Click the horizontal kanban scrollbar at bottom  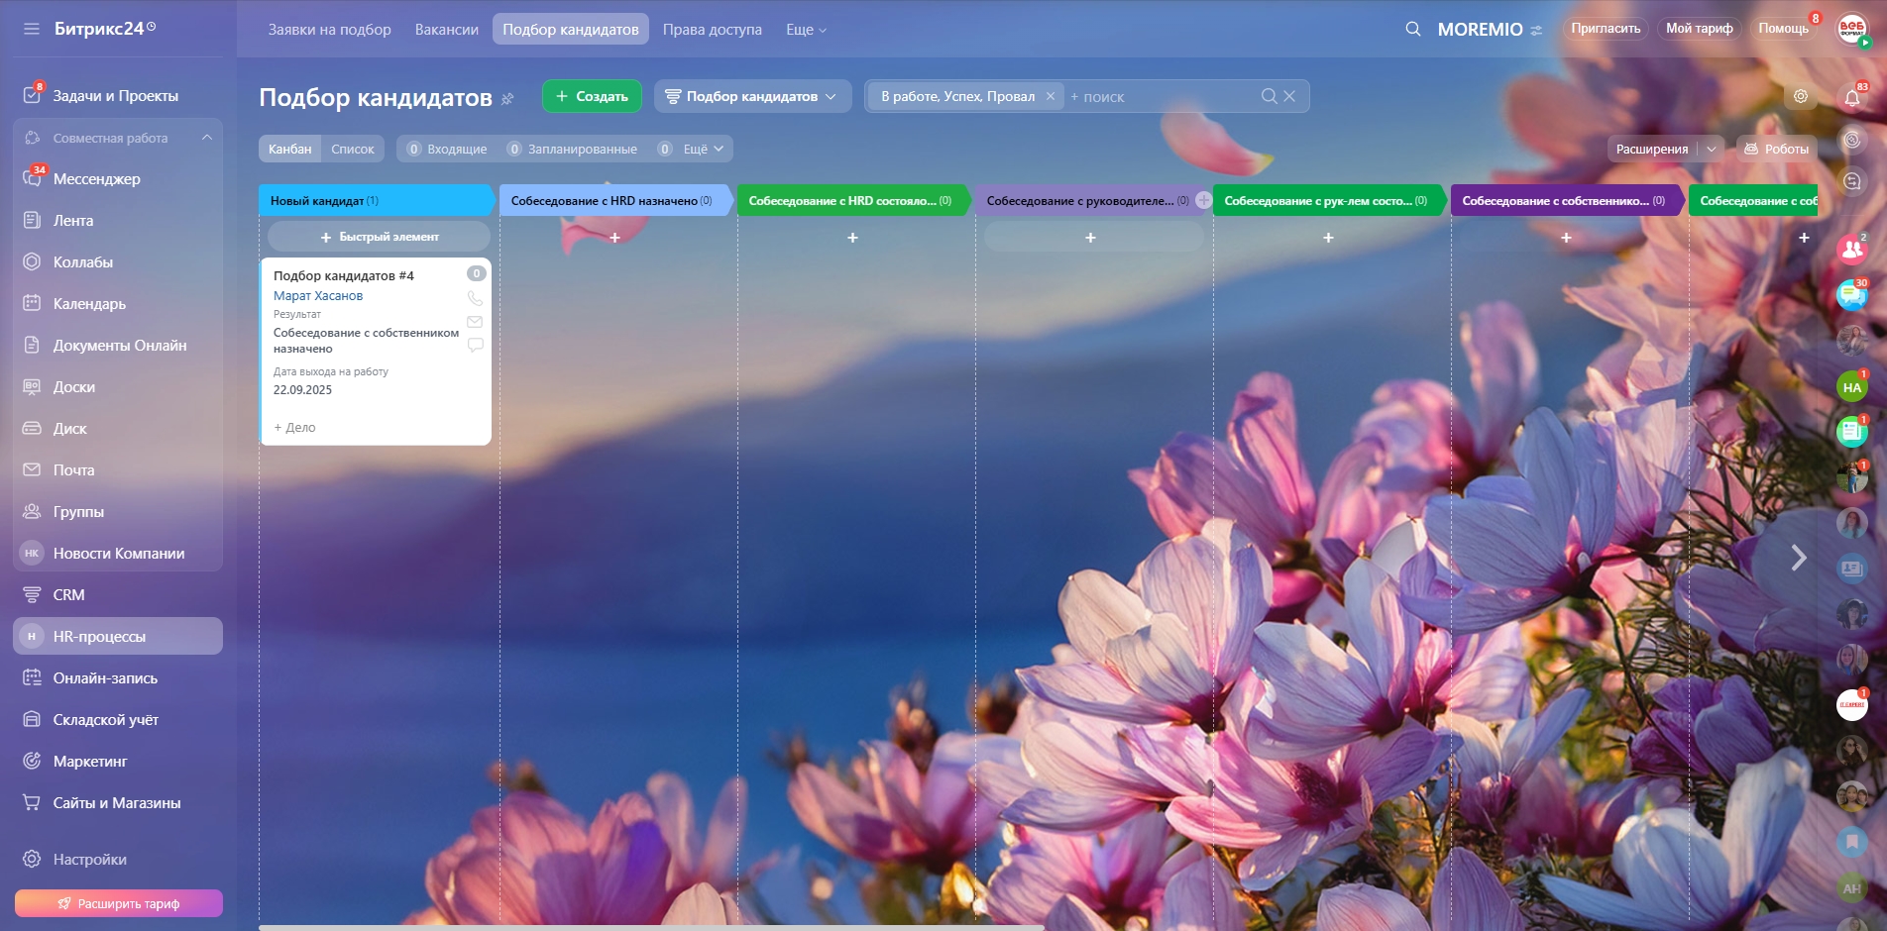(651, 927)
